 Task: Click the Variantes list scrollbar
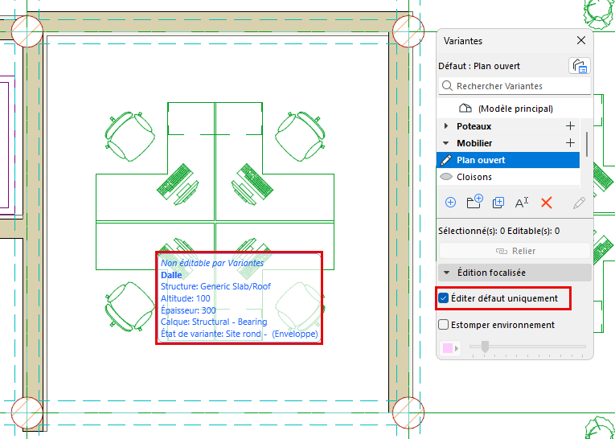click(586, 144)
